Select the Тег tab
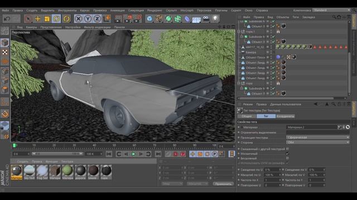Screen dimensions: 357x200 point(266,116)
